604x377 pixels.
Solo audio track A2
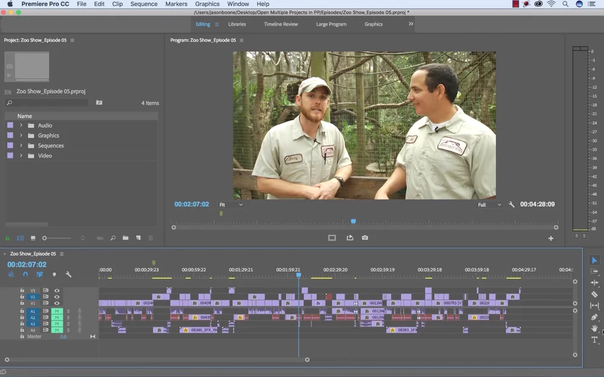[x=68, y=318]
